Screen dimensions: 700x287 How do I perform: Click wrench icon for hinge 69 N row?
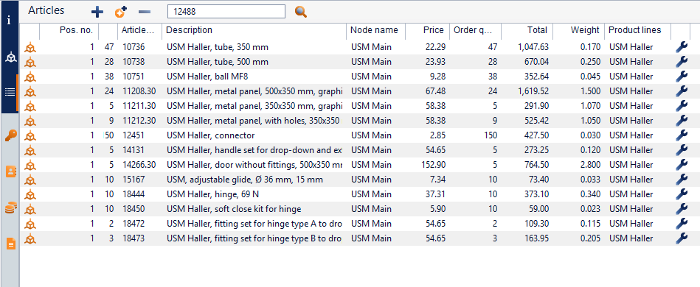point(682,194)
